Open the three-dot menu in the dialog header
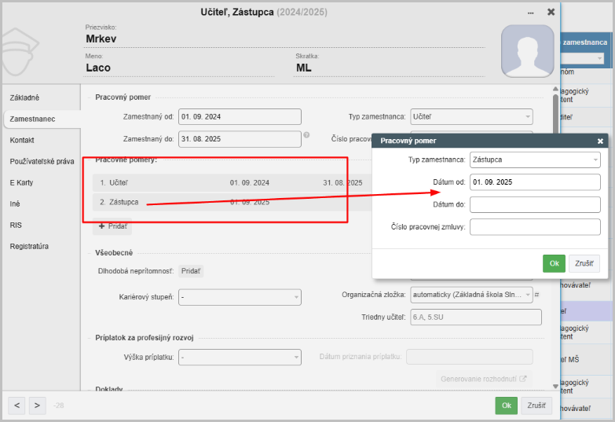The height and width of the screenshot is (422, 615). (530, 13)
